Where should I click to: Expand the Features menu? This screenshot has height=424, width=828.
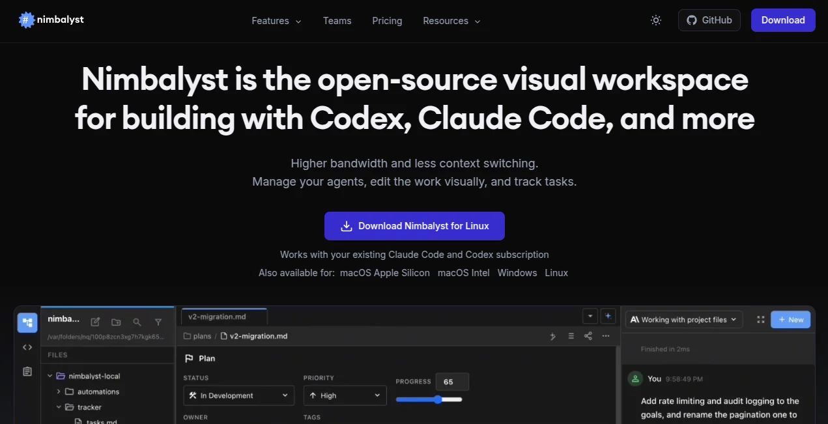[x=276, y=21]
